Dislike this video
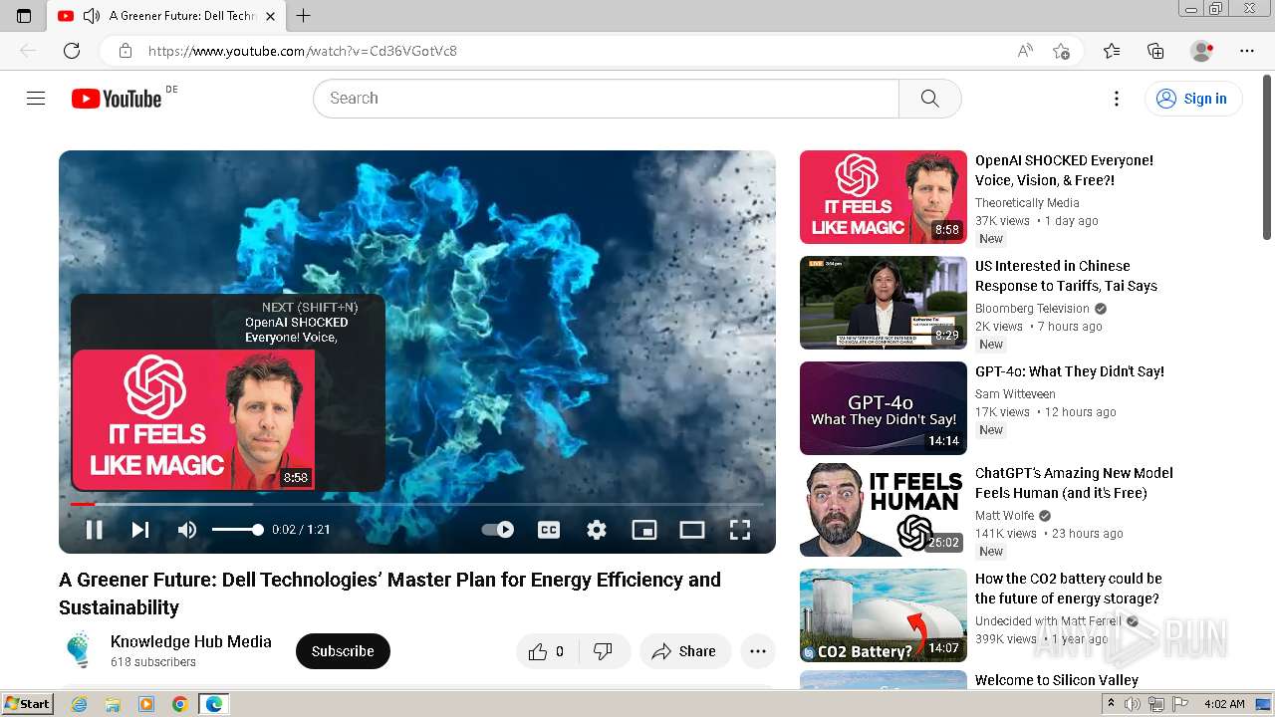1275x717 pixels. 603,651
